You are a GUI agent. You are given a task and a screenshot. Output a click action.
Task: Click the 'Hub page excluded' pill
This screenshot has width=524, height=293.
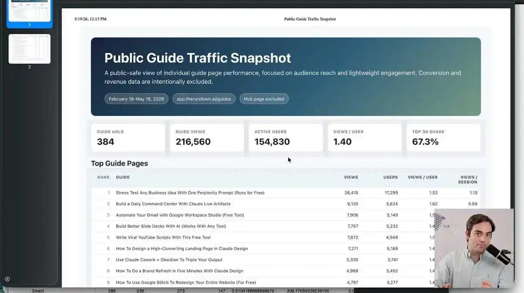pos(264,99)
